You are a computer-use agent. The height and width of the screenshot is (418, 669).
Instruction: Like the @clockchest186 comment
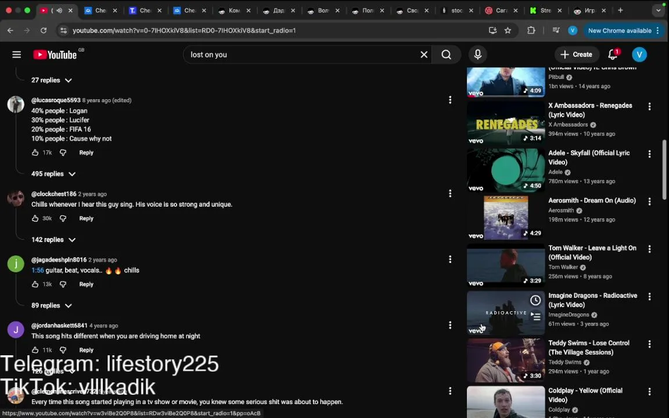click(35, 218)
